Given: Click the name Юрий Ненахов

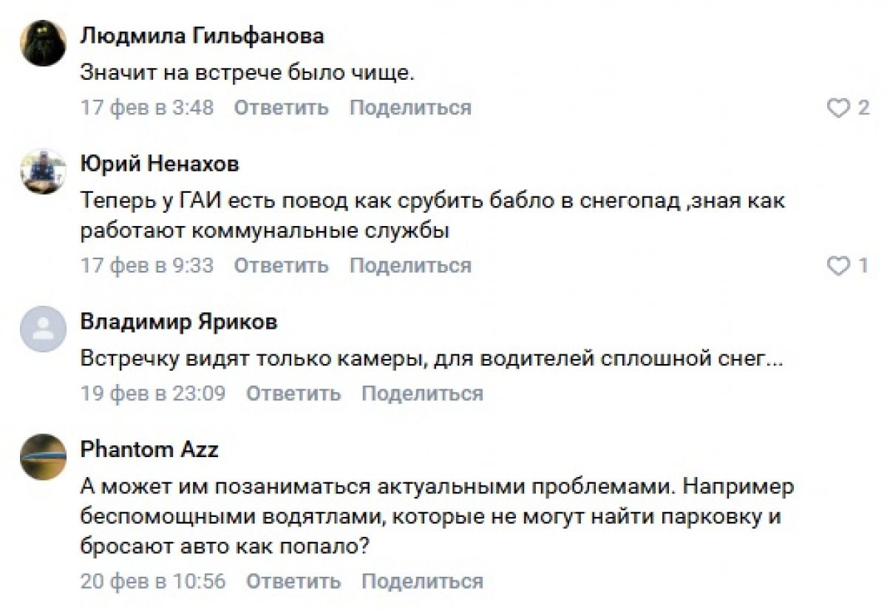Looking at the screenshot, I should coord(160,164).
